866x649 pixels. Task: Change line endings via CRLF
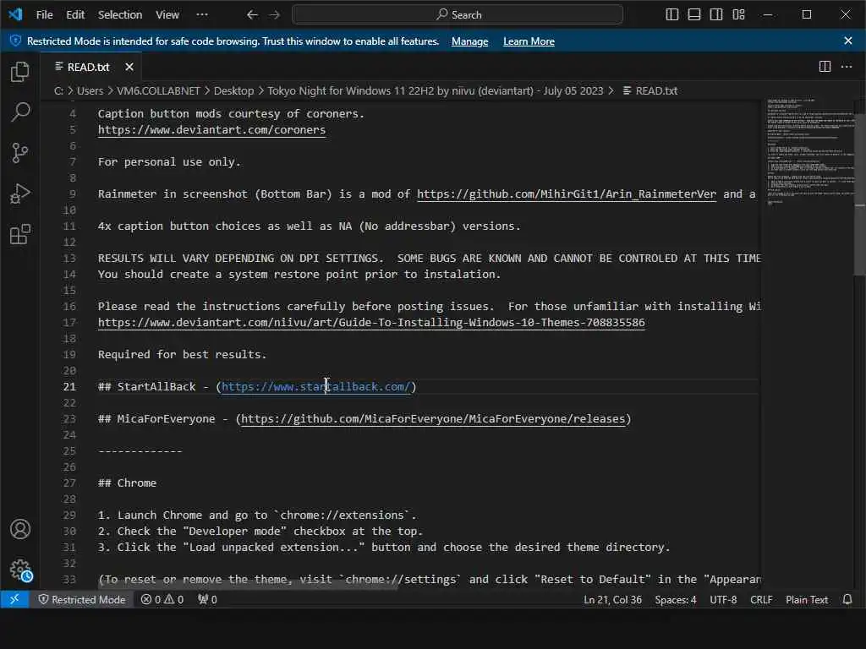click(761, 599)
